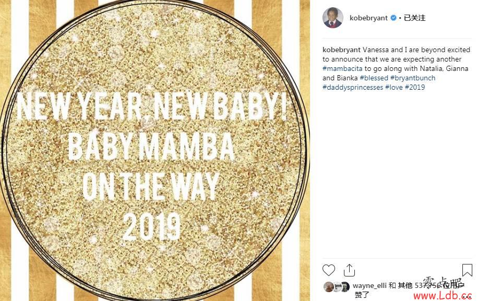Click the 2019 text in image
477x301 pixels.
point(151,227)
